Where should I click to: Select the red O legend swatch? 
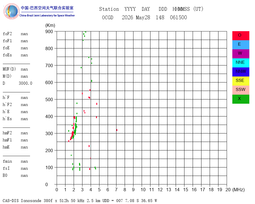(241, 36)
